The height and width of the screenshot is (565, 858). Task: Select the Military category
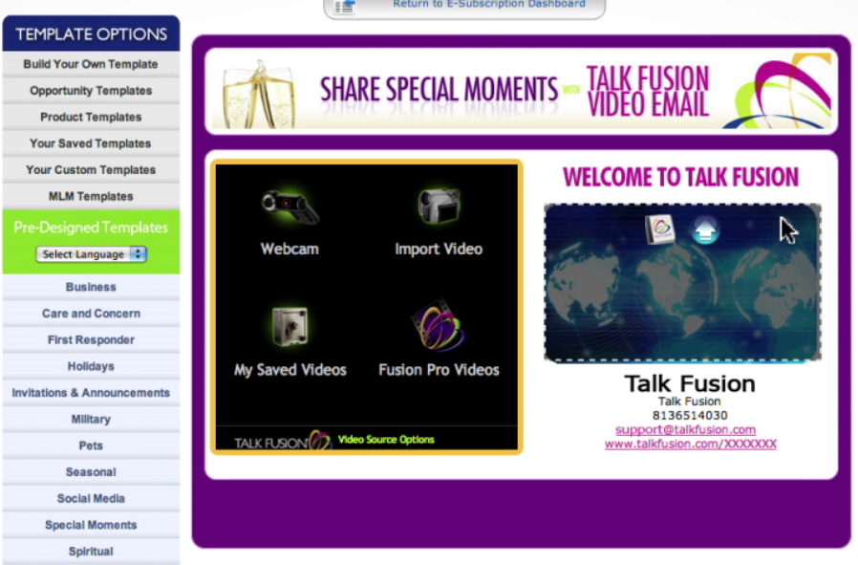(91, 419)
